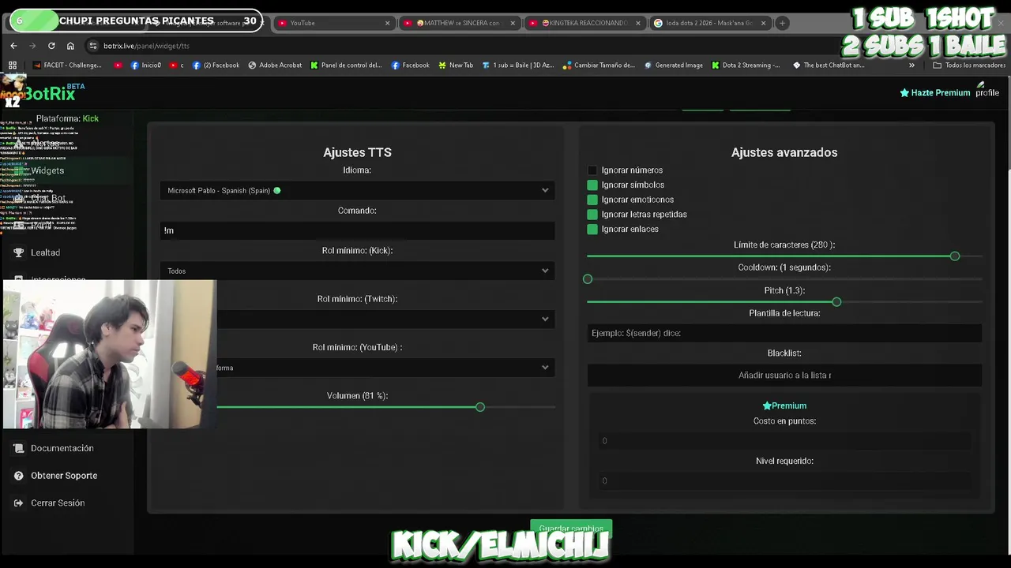Switch to the loda dota 2 2026 tab

point(709,23)
